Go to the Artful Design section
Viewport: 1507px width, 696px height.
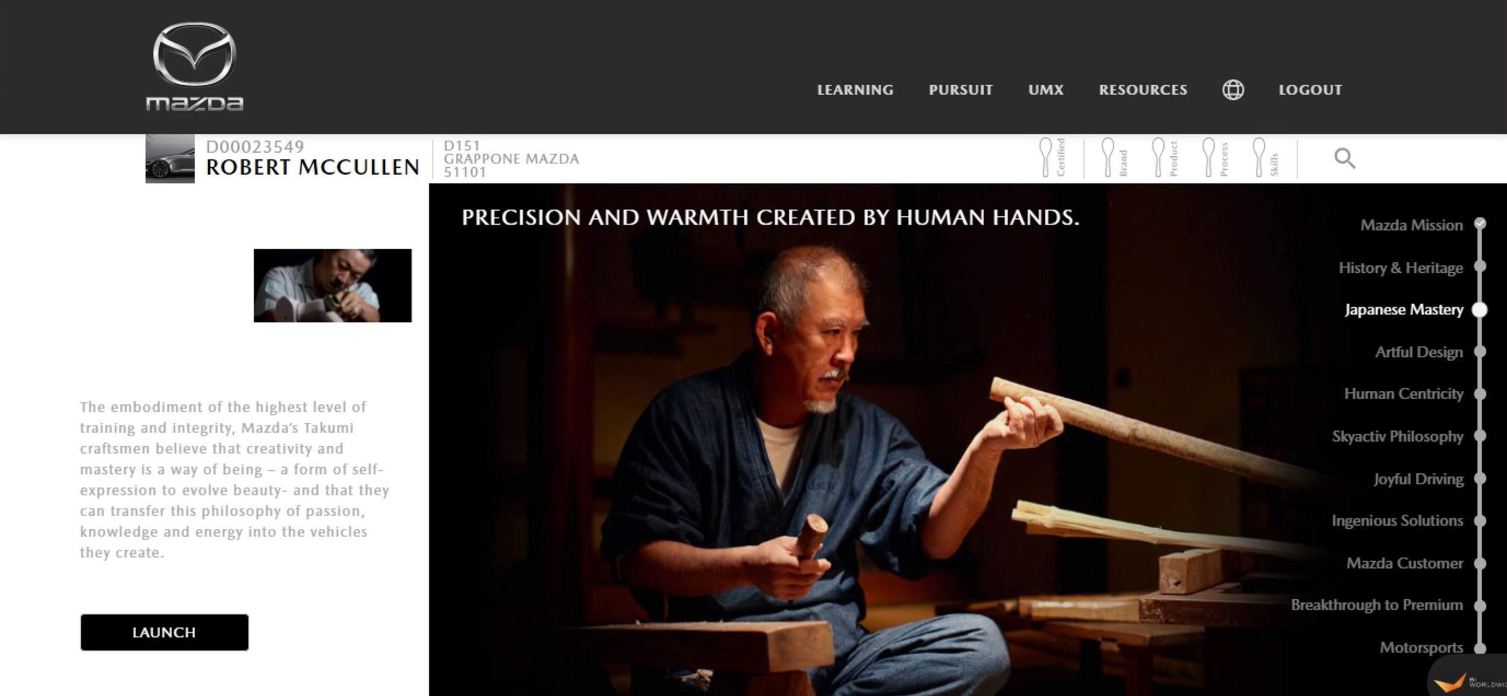click(1419, 352)
